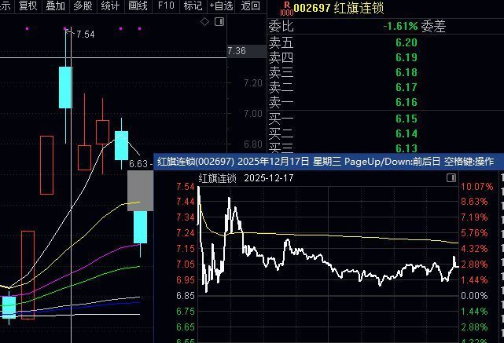Image resolution: width=504 pixels, height=343 pixels.
Task: Click the 红旗连锁 2025-12-17 intraday heading
Action: pos(246,178)
